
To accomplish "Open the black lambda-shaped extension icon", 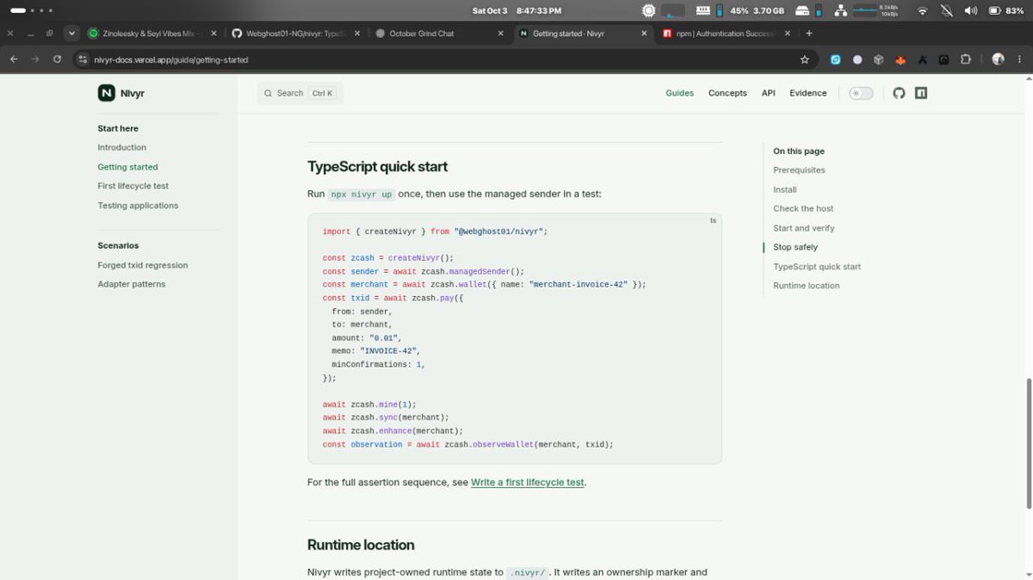I will (x=922, y=60).
